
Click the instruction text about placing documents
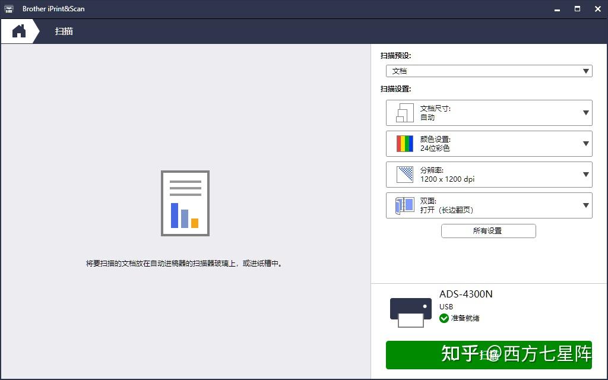tap(185, 263)
